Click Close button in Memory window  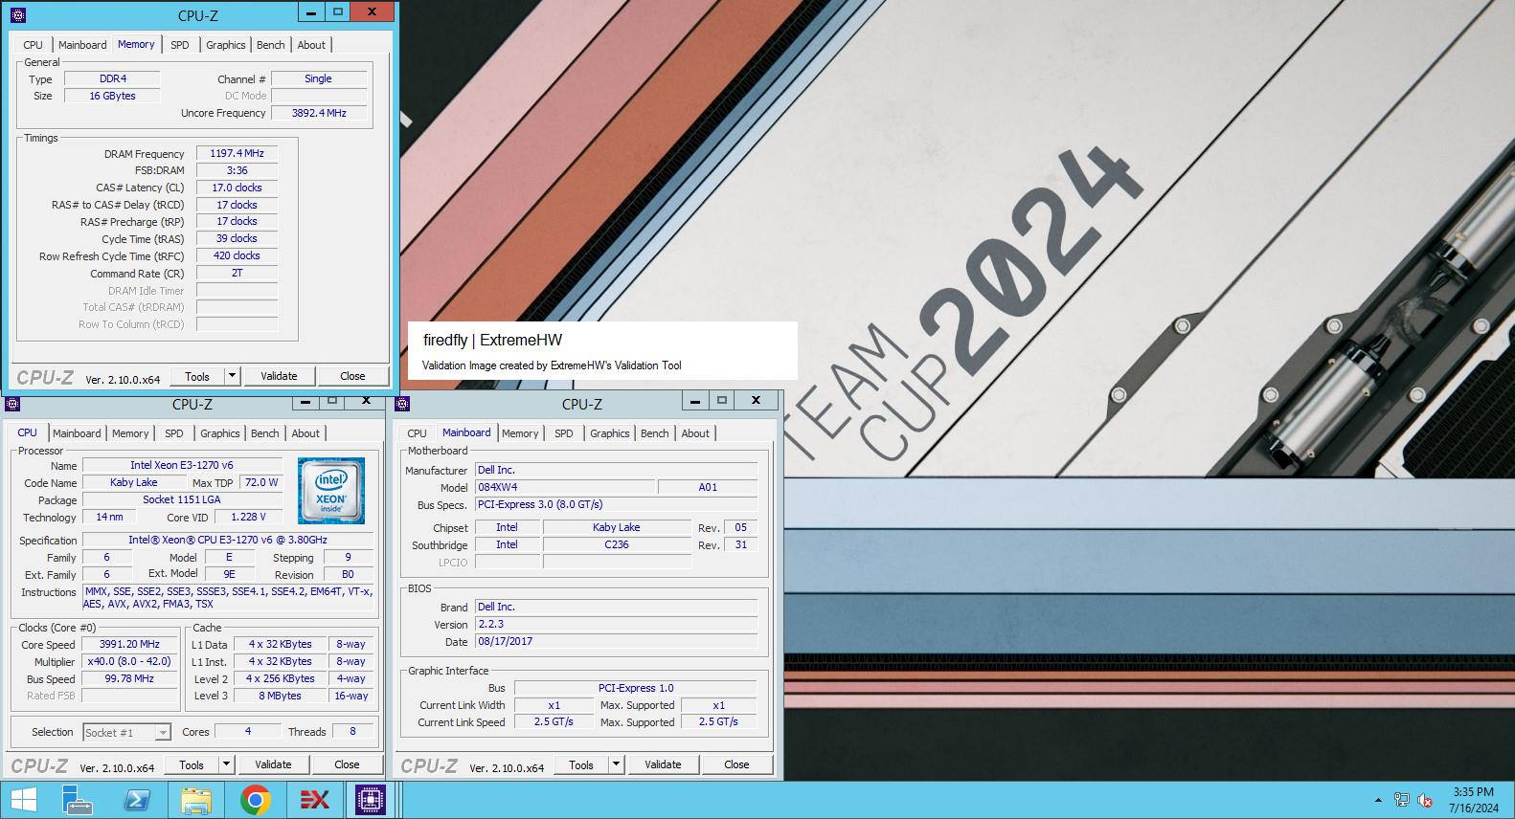coord(352,376)
